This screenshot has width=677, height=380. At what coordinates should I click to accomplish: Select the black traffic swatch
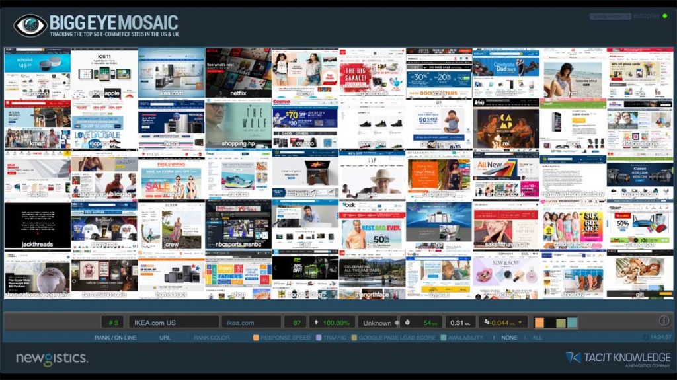[x=550, y=323]
